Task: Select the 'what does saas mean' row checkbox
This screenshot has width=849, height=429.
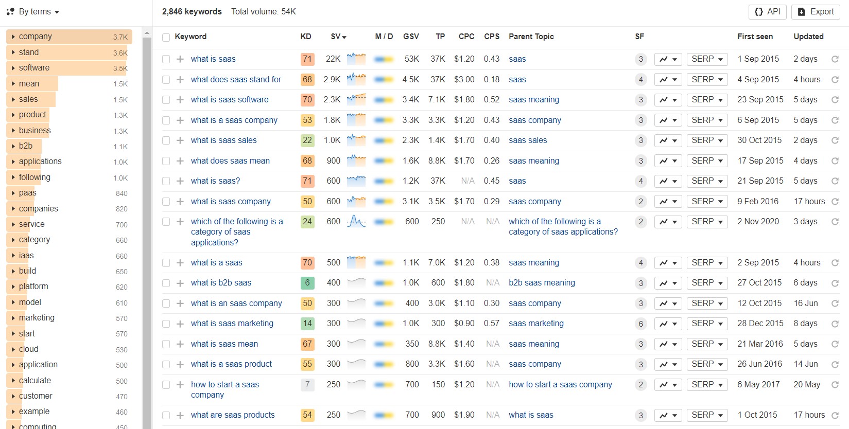Action: (x=166, y=161)
